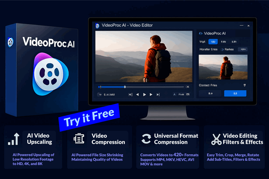Click the S.AI 2892 timecode text
The height and width of the screenshot is (179, 269).
[109, 95]
